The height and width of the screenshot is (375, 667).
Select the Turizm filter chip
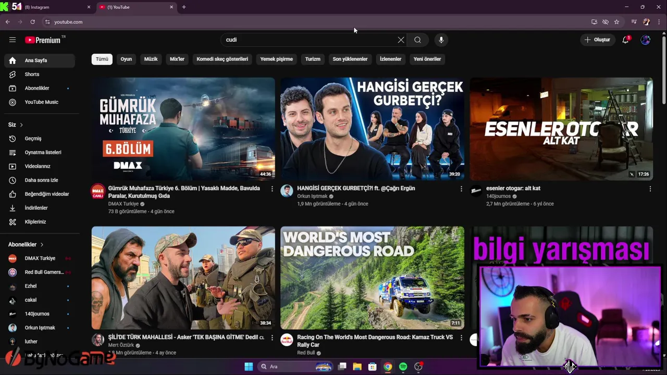pyautogui.click(x=313, y=59)
